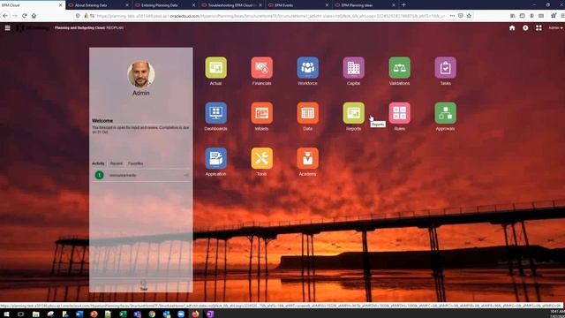Open Word from the taskbar
The height and width of the screenshot is (318, 565).
coord(79,314)
